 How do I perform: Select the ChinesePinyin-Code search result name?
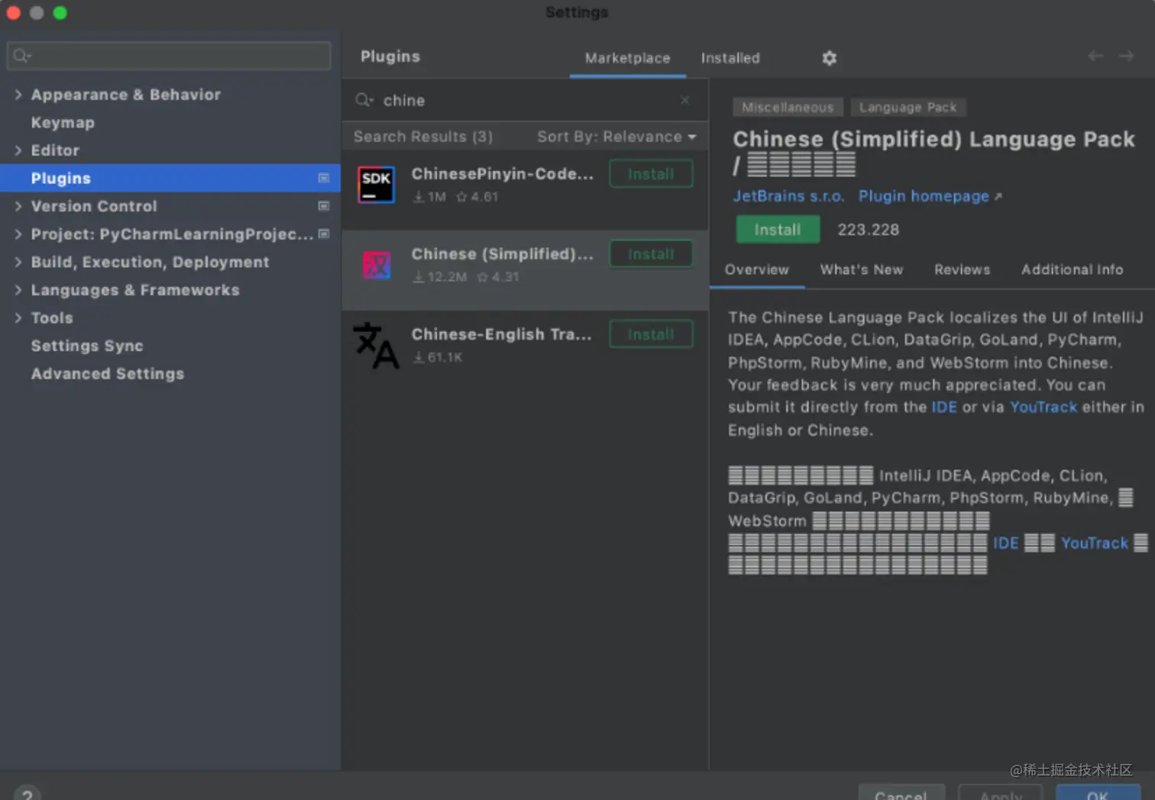click(x=503, y=173)
